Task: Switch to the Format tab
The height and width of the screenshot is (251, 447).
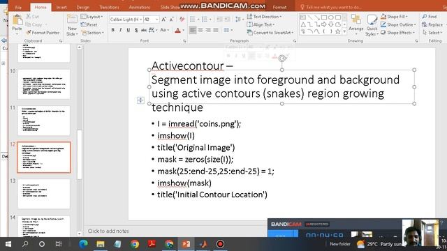Action: pos(279,8)
